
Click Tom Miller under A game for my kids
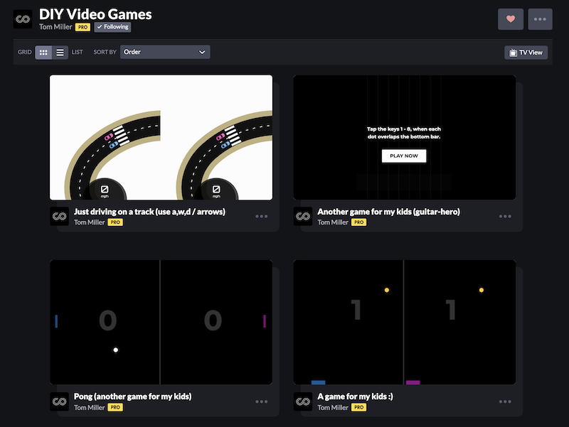click(x=333, y=407)
